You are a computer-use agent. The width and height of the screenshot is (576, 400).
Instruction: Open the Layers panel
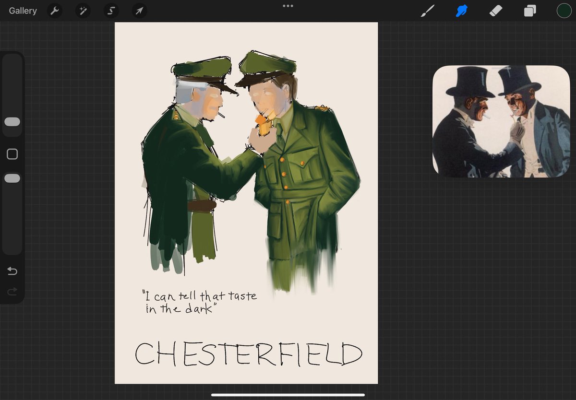(x=530, y=11)
